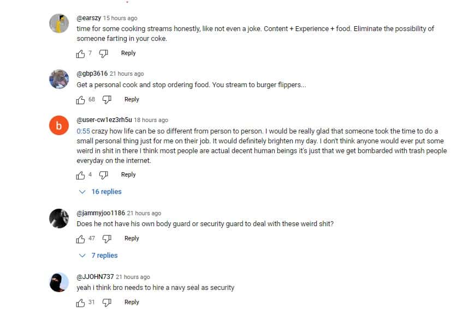Jump to timestamp 0:55 in video
This screenshot has width=474, height=309.
pyautogui.click(x=83, y=131)
